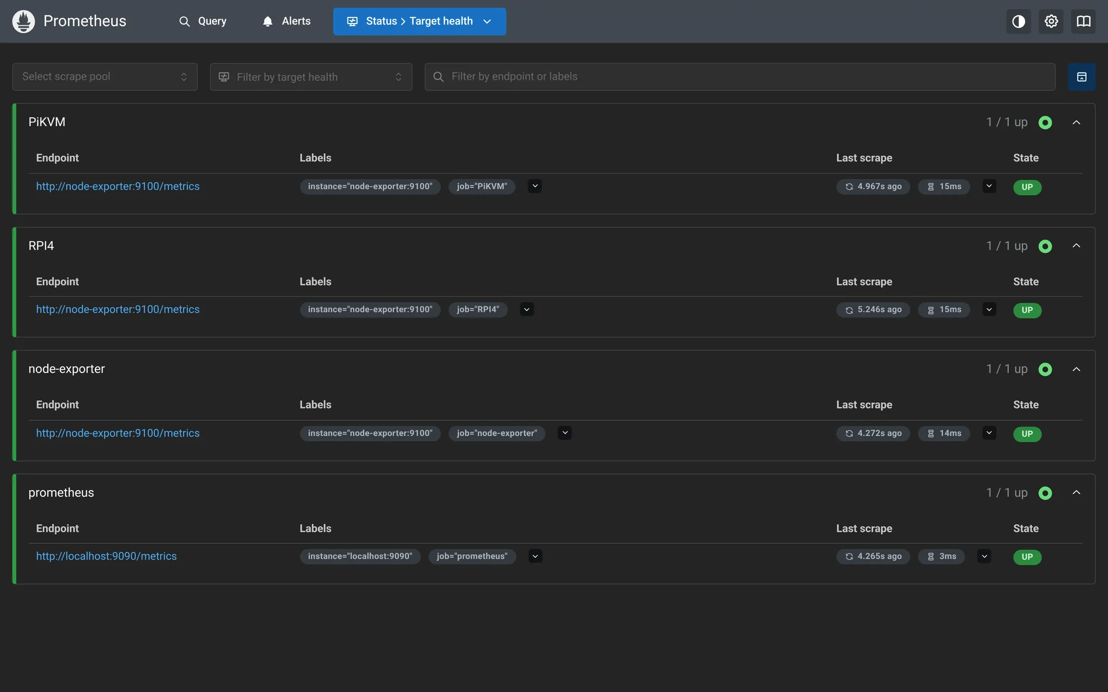Image resolution: width=1108 pixels, height=692 pixels.
Task: Expand last scrape details in node-exporter row
Action: point(989,433)
